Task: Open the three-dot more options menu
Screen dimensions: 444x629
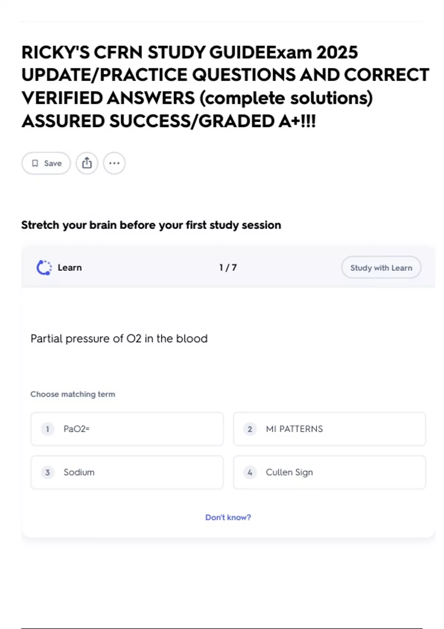Action: coord(114,163)
